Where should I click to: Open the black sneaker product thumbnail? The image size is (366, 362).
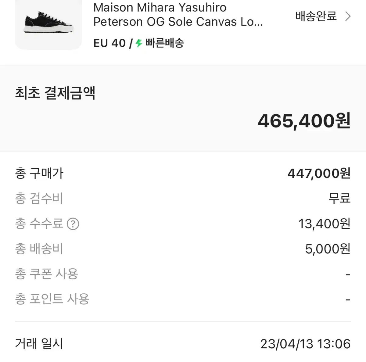(x=48, y=23)
